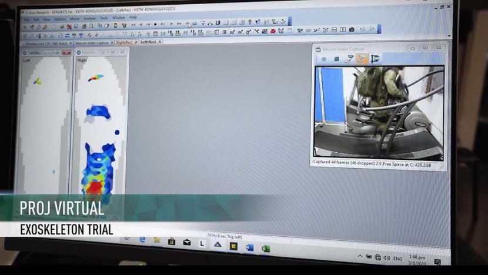
Task: Show hidden system tray icons
Action: click(360, 256)
